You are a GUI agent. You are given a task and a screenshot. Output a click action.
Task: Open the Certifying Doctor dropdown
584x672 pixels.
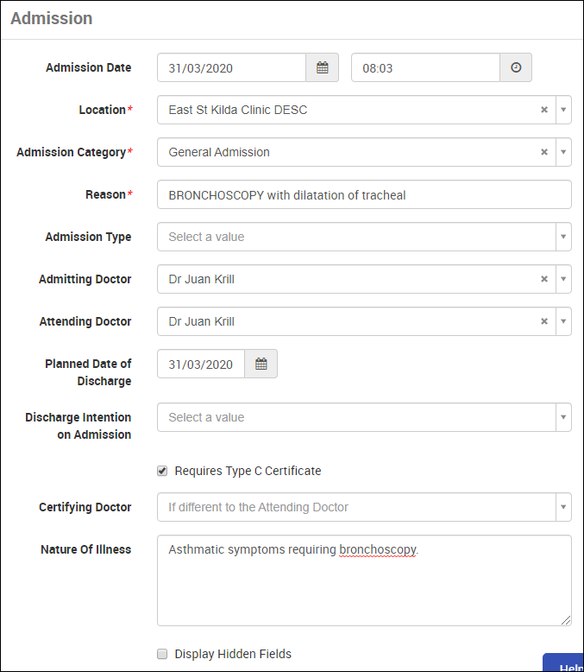(363, 507)
